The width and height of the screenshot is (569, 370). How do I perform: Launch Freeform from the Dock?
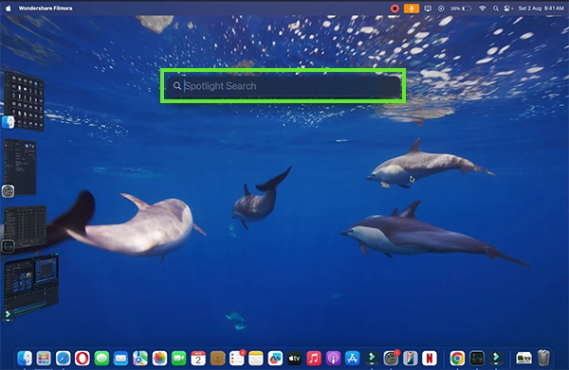click(x=275, y=359)
